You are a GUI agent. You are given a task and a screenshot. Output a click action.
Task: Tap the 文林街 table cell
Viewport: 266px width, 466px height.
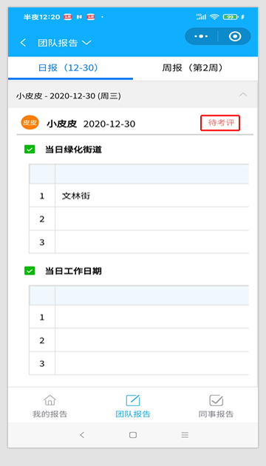pos(151,195)
